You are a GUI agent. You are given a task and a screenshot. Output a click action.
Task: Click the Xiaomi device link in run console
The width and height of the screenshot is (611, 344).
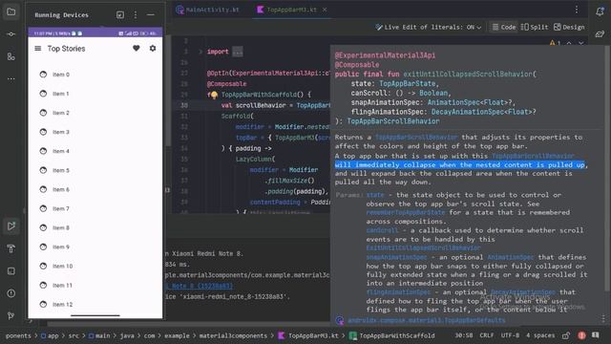click(200, 286)
